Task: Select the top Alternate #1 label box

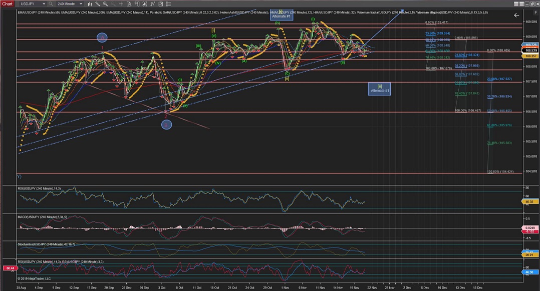Action: coord(282,14)
